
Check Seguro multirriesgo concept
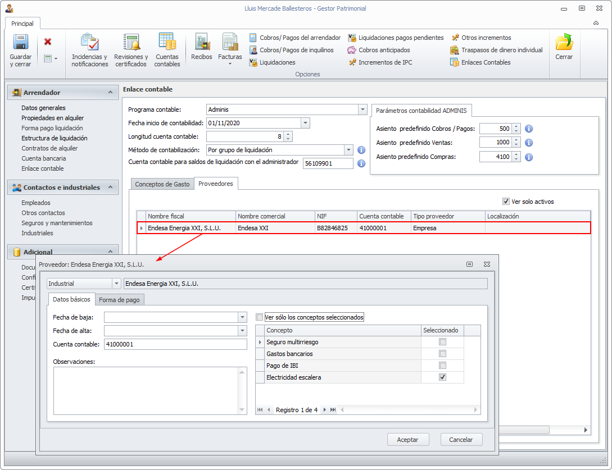442,342
